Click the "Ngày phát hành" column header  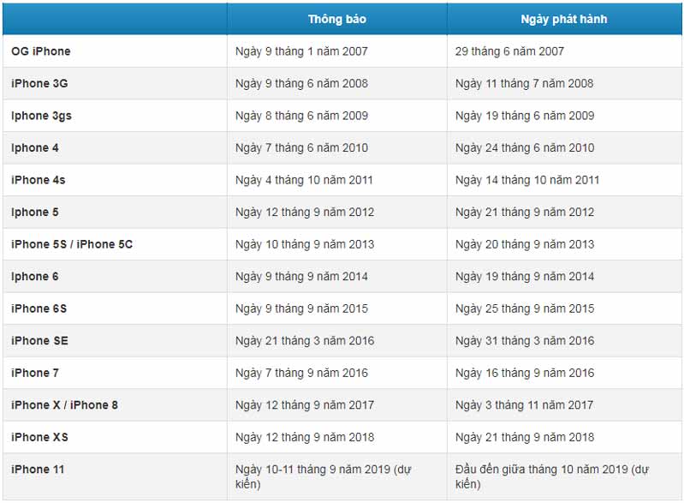(562, 19)
